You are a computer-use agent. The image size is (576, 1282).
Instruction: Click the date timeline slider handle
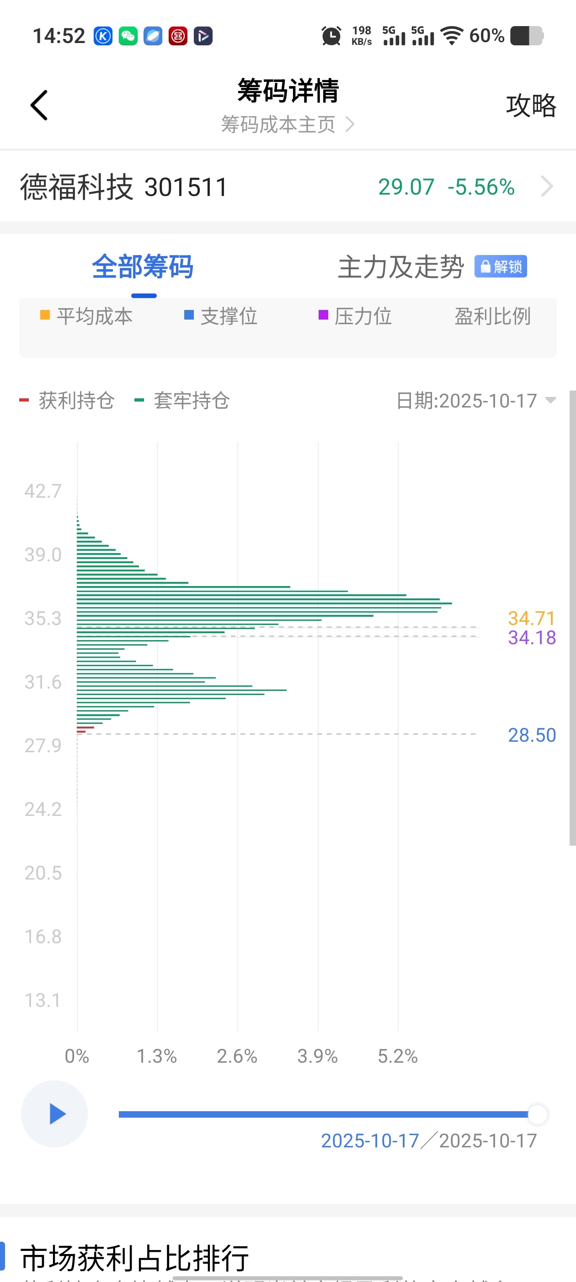tap(537, 1114)
